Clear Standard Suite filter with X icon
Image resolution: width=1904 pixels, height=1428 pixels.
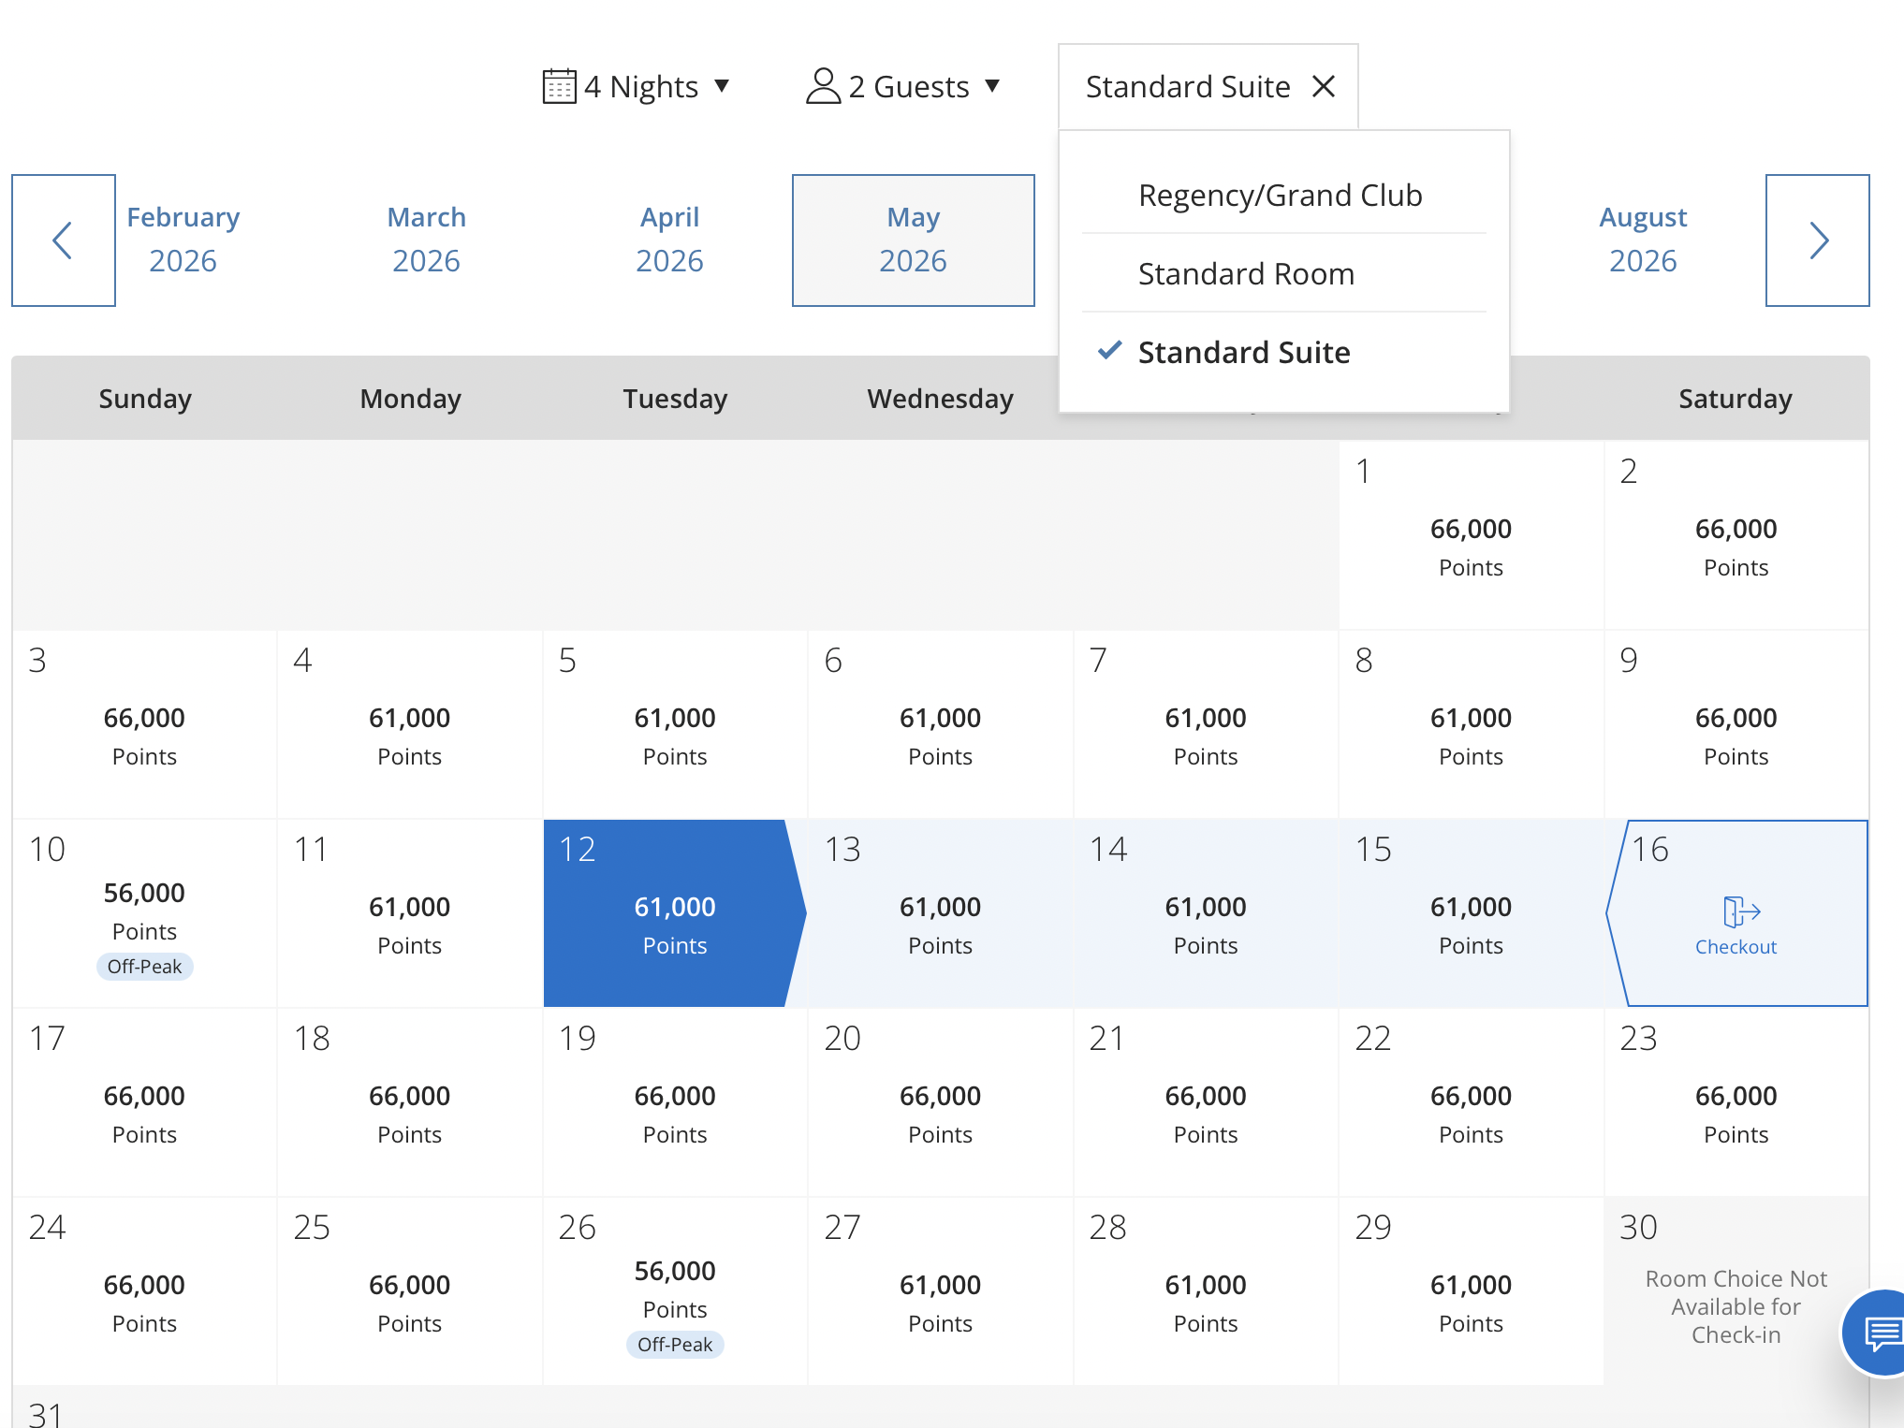coord(1324,87)
